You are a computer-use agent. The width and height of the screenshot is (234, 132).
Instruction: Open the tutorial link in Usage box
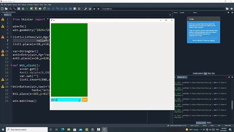tap(212, 40)
